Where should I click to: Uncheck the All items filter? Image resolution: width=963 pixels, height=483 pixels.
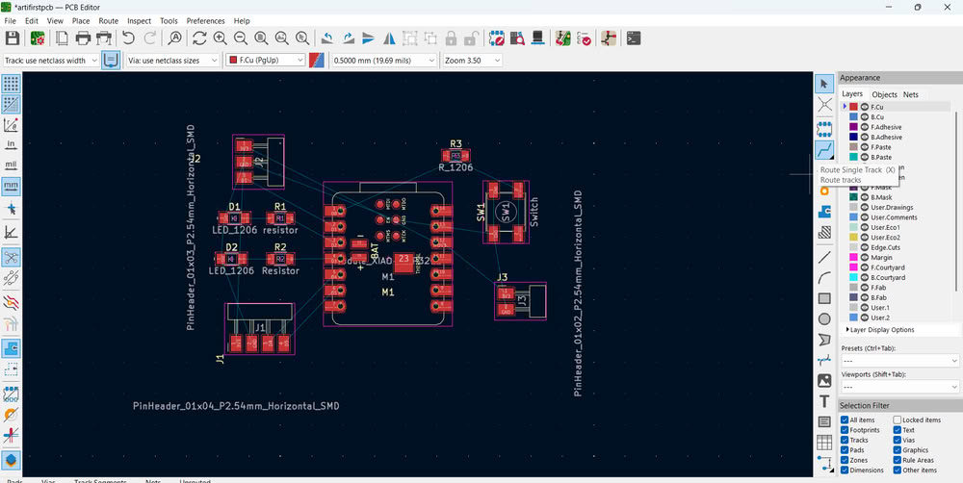click(845, 419)
